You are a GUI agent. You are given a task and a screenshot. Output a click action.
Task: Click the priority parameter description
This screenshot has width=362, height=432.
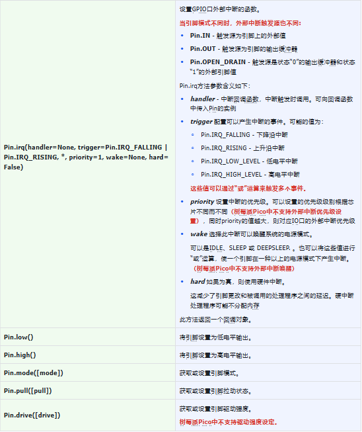point(272,211)
